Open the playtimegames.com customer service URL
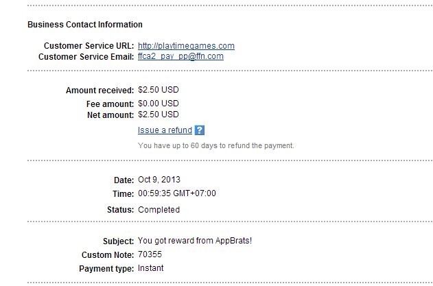The height and width of the screenshot is (286, 433). [x=186, y=46]
